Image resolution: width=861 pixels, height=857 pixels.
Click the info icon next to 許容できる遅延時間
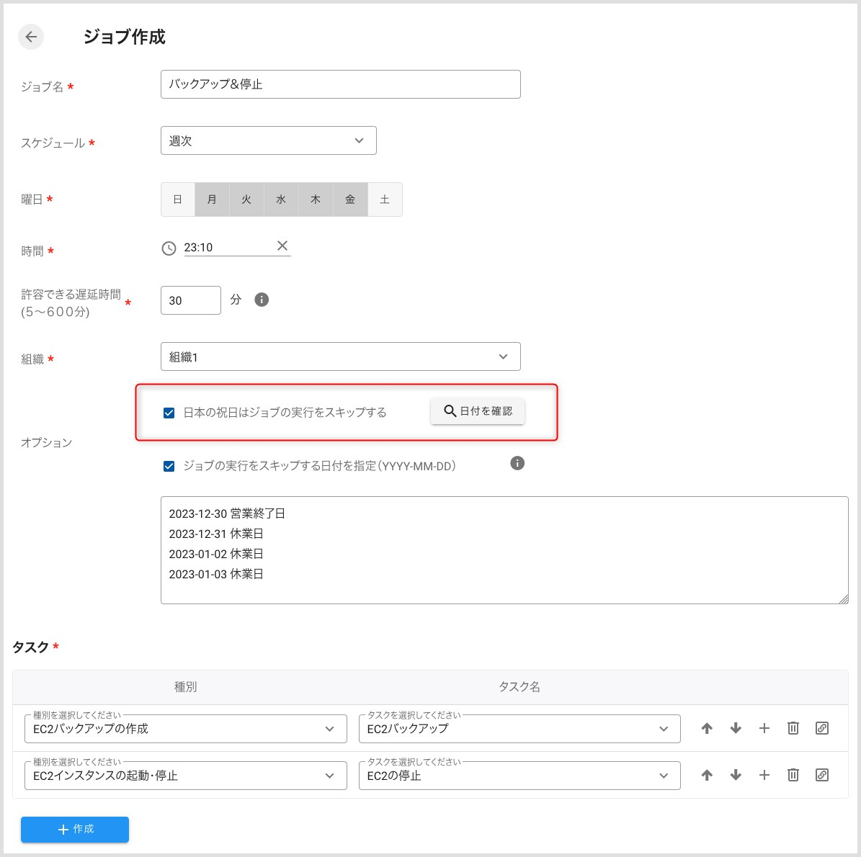tap(262, 299)
